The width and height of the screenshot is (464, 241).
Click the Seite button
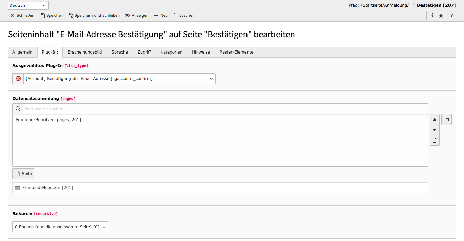click(x=24, y=174)
